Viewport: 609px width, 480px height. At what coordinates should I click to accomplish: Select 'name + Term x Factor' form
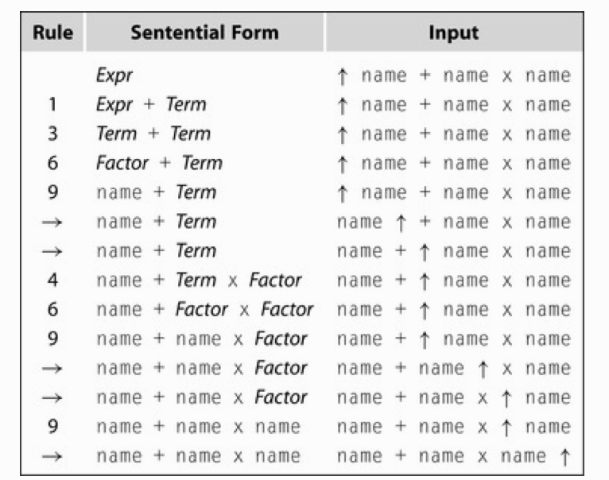tap(199, 280)
